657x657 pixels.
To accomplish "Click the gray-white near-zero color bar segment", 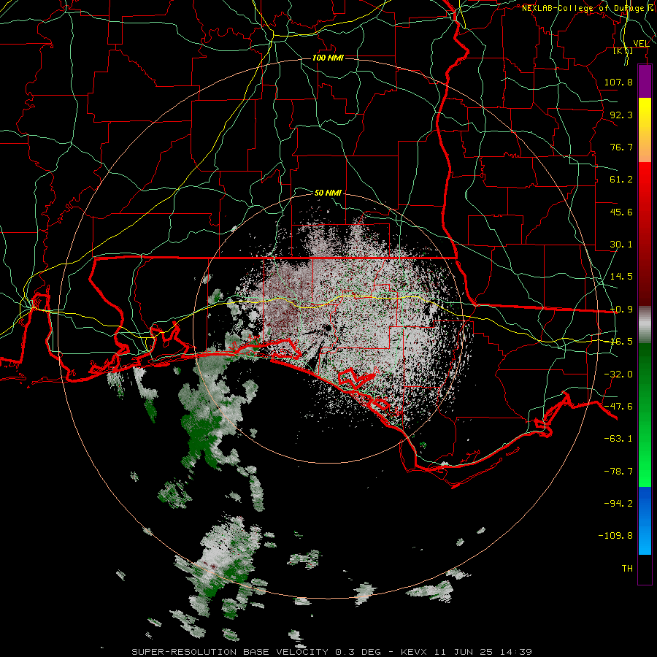I will point(645,325).
